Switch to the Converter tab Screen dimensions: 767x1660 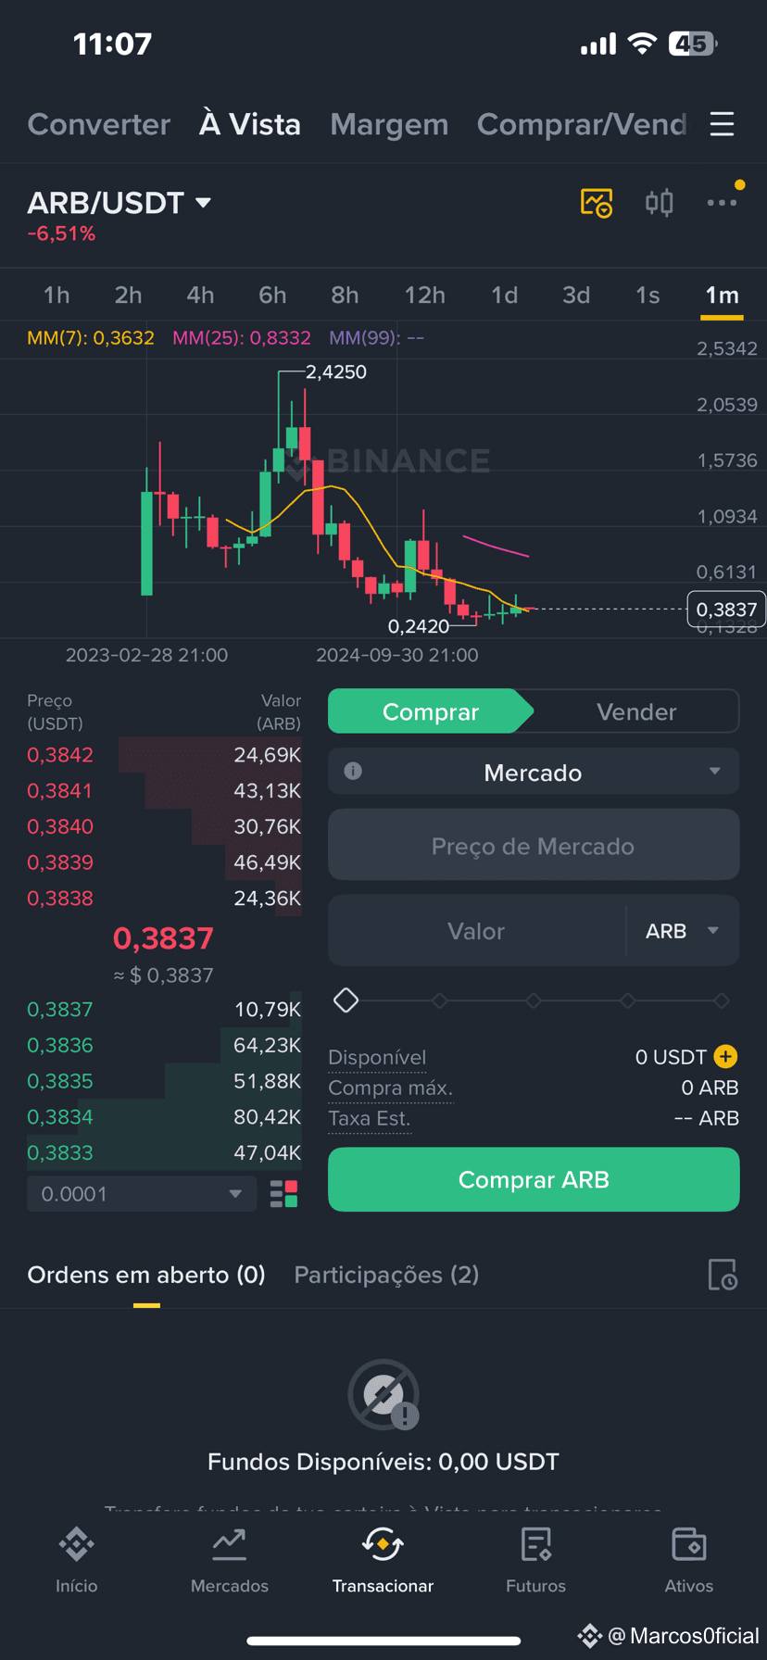point(99,124)
